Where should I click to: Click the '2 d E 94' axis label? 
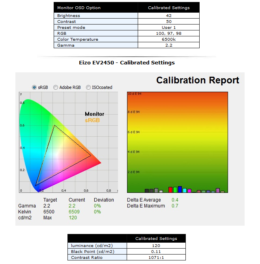pos(134,172)
